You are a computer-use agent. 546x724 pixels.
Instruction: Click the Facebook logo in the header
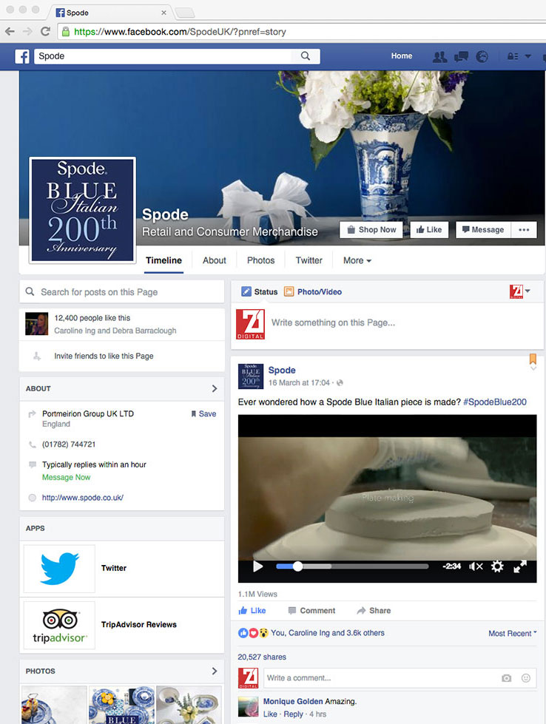coord(22,56)
